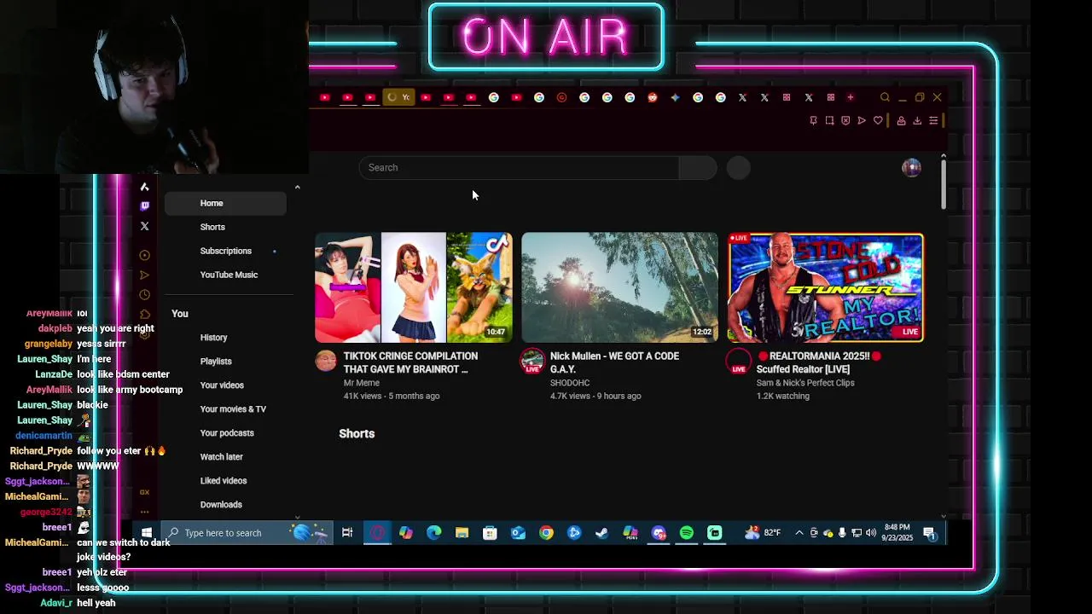Image resolution: width=1092 pixels, height=614 pixels.
Task: Click the YouTube search input field
Action: click(x=519, y=167)
